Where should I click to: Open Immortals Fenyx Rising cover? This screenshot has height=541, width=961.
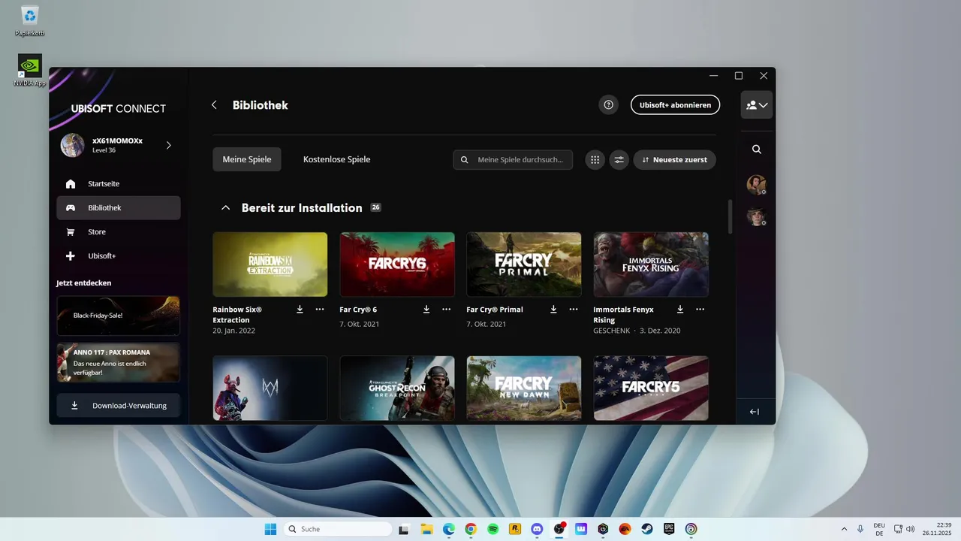(651, 264)
